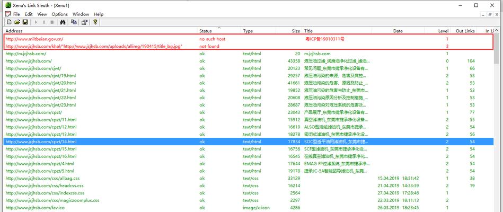
Task: Select the cjwt/20.html row
Action: [x=249, y=83]
